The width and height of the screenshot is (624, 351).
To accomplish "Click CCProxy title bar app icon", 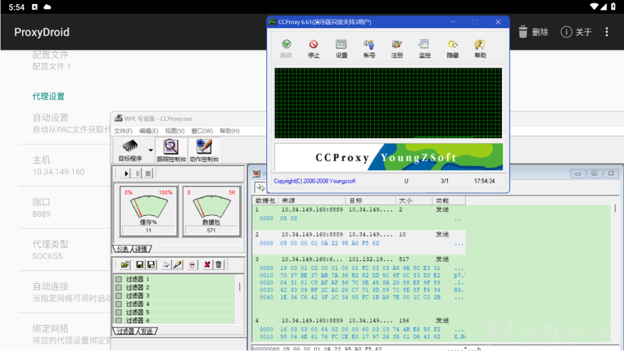I will click(273, 22).
